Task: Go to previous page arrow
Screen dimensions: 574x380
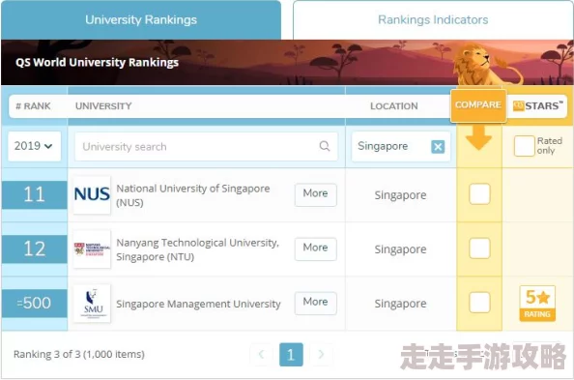Action: click(261, 354)
